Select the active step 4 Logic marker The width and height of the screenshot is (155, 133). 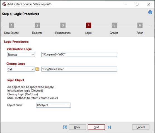[x=89, y=25]
